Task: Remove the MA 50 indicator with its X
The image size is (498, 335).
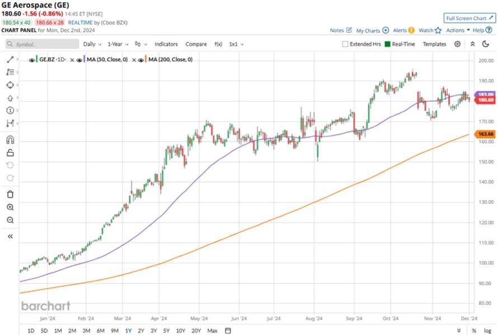Action: pyautogui.click(x=134, y=60)
